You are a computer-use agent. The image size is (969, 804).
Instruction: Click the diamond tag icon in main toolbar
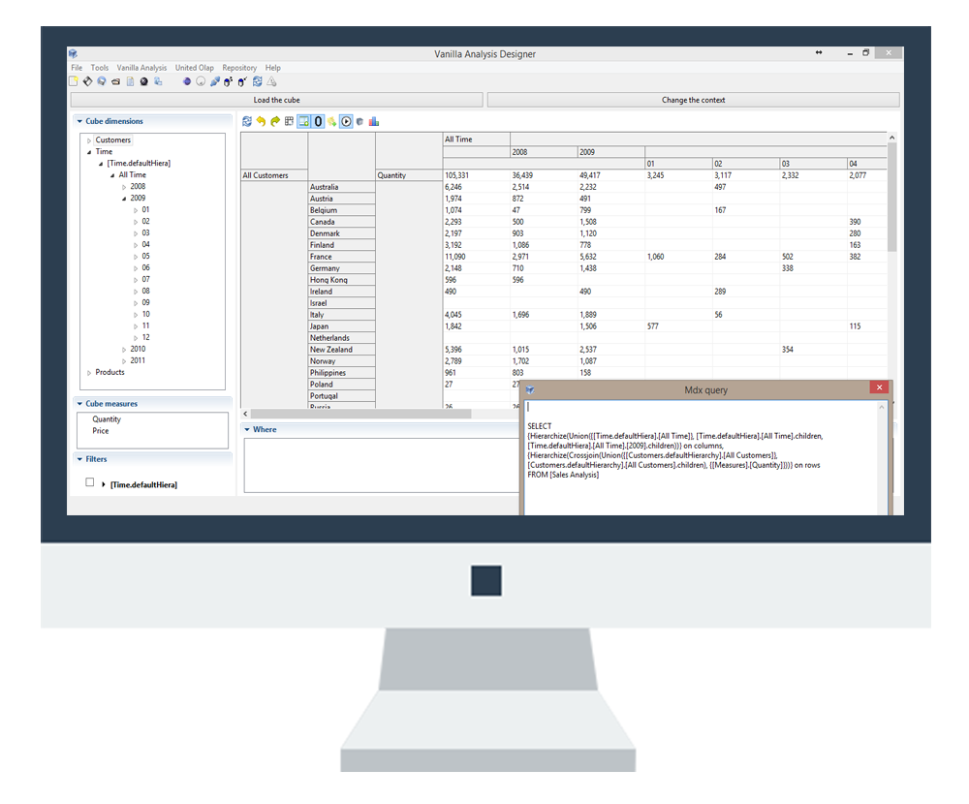(88, 81)
